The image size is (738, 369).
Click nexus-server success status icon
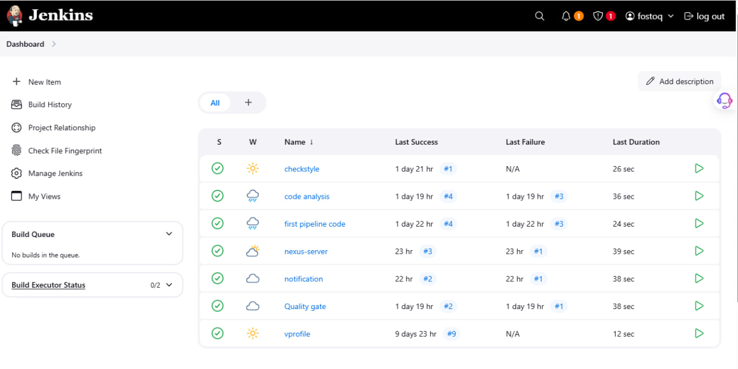[217, 251]
